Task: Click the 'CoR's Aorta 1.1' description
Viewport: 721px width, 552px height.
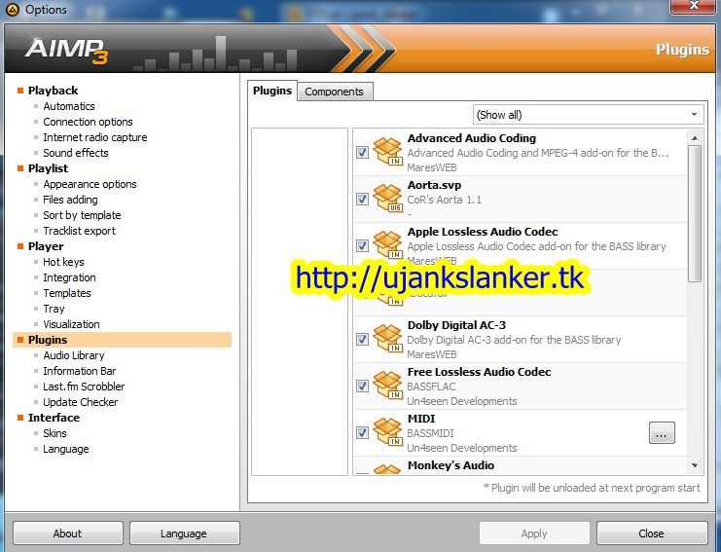Action: pyautogui.click(x=445, y=200)
